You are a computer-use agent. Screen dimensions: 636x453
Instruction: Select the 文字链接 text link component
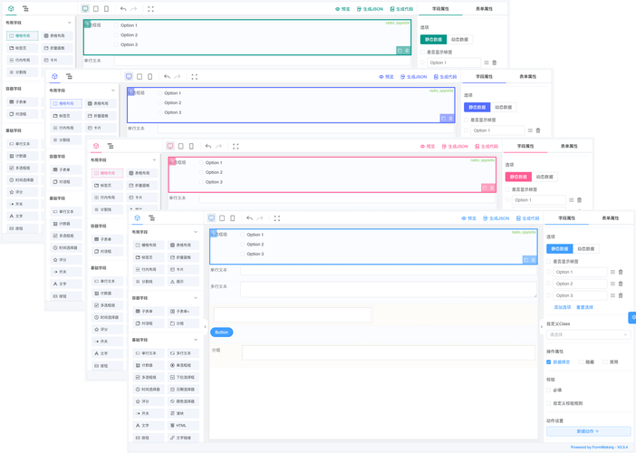click(x=183, y=437)
